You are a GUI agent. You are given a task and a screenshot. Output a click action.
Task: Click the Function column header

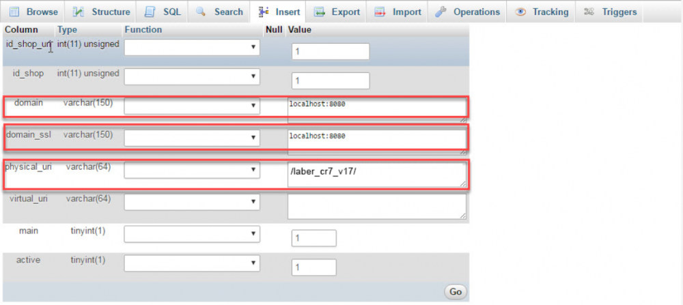[143, 30]
